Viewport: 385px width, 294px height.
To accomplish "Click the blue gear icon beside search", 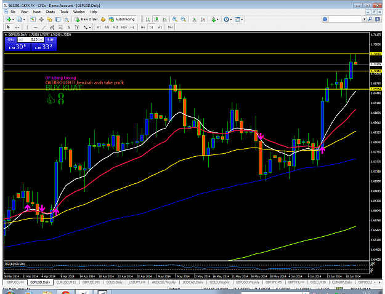I will [325, 19].
